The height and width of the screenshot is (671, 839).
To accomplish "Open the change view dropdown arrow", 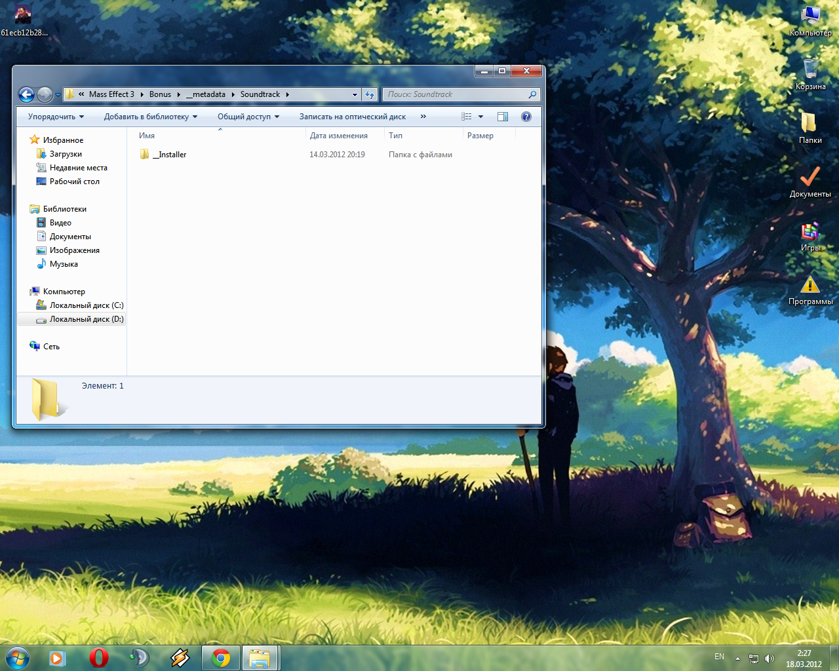I will pyautogui.click(x=481, y=117).
